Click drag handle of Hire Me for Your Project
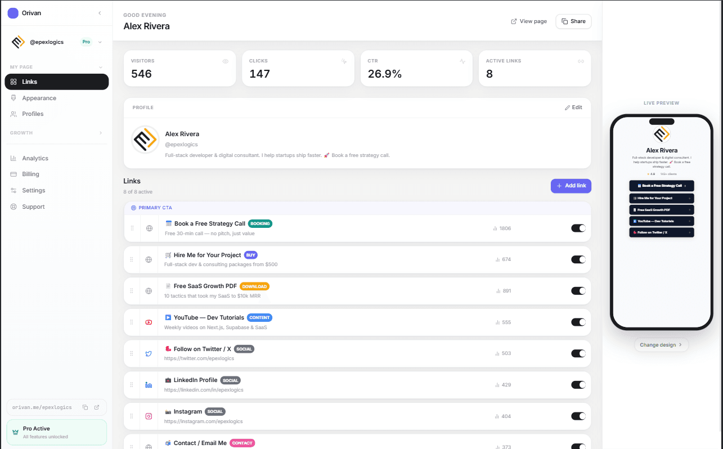723x449 pixels. point(132,259)
